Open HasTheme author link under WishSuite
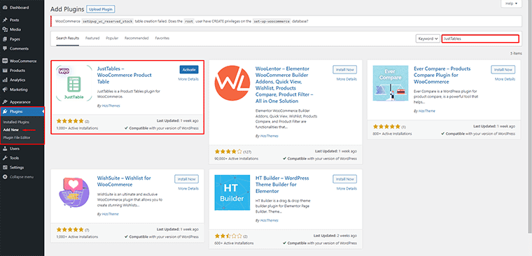532x256 pixels. [110, 214]
